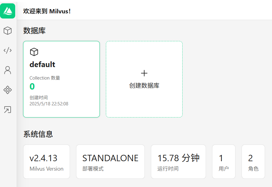Click the 数据库 section heading
Viewport: 272px width, 187px height.
(x=34, y=31)
